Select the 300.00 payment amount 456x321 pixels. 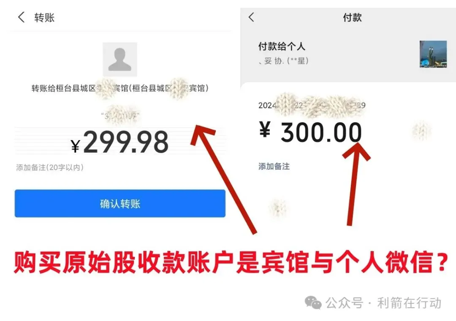[x=321, y=132]
